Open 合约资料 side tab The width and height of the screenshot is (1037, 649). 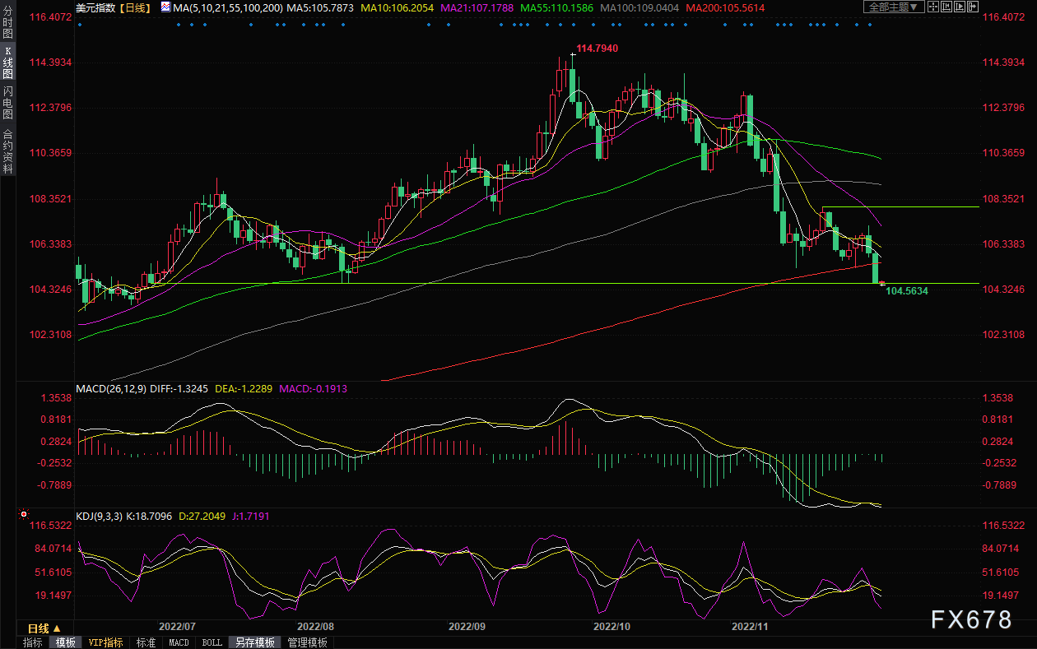[7, 150]
